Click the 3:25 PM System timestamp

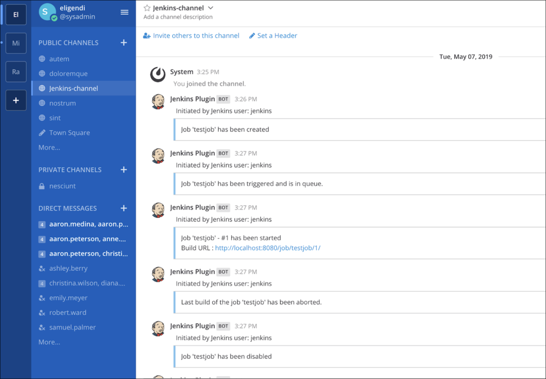coord(208,72)
